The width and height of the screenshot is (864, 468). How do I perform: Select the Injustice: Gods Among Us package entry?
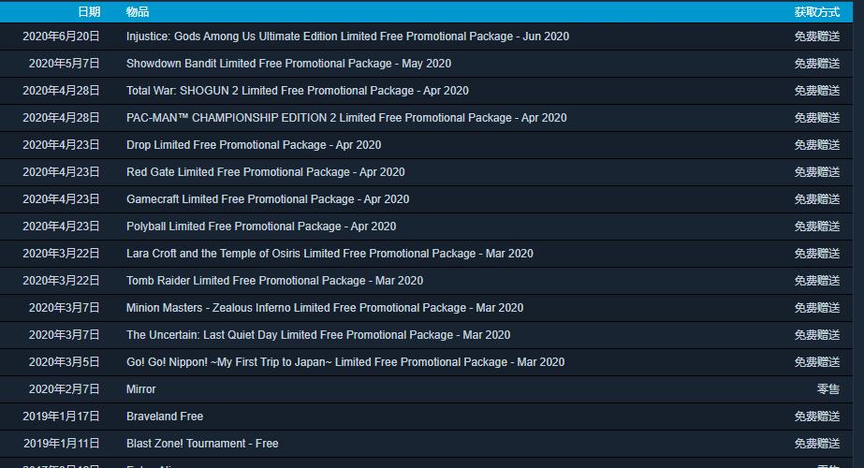pos(347,37)
